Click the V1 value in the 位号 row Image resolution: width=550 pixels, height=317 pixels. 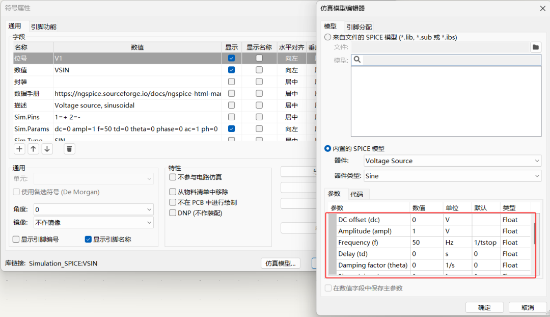(x=137, y=58)
